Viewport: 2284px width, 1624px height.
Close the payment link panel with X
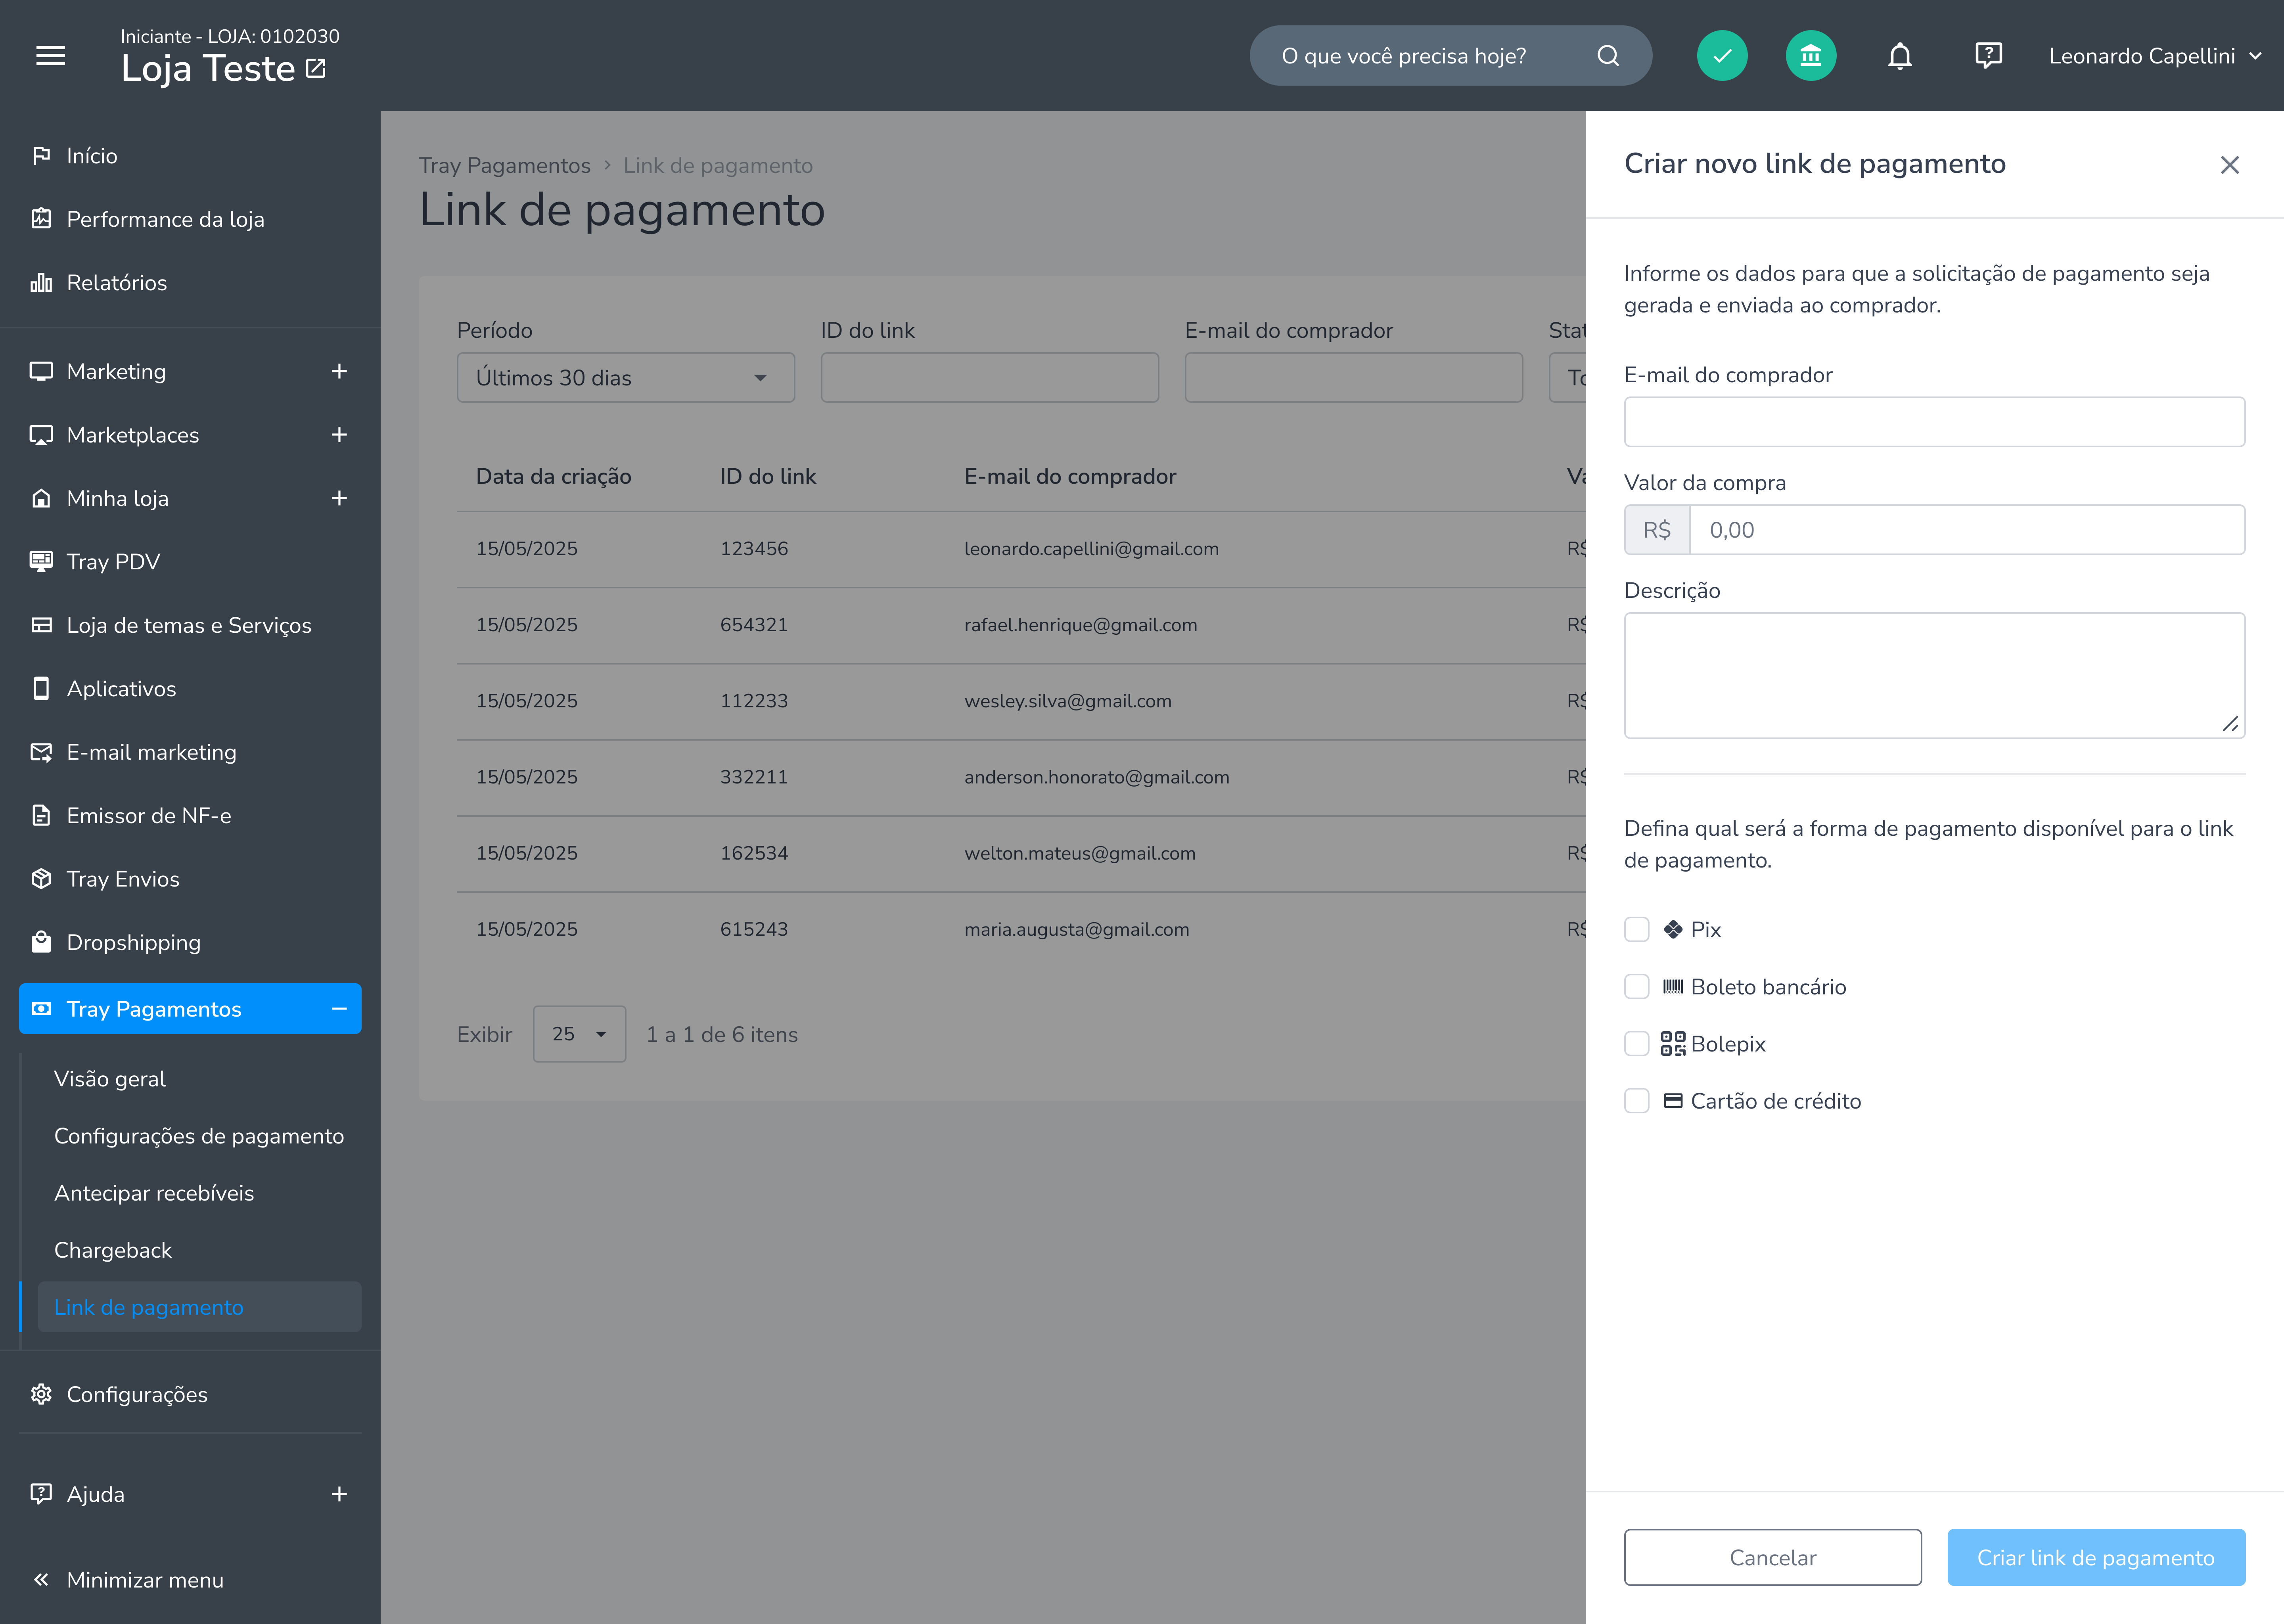click(x=2229, y=165)
